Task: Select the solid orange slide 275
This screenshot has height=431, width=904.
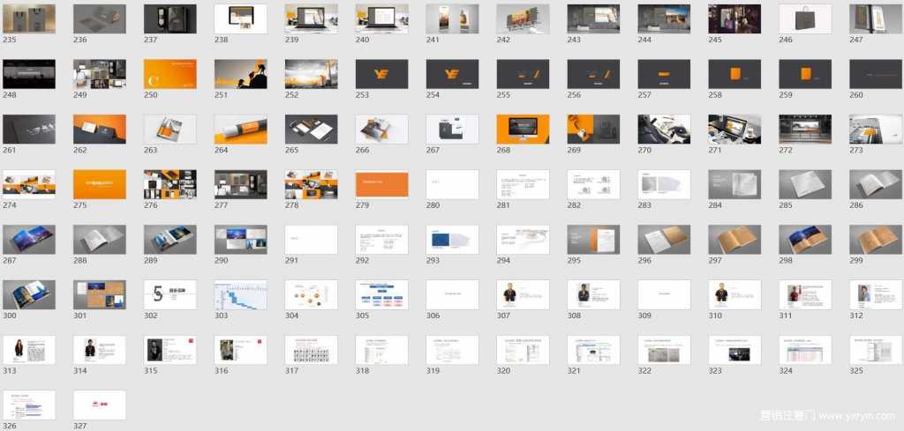Action: point(100,184)
